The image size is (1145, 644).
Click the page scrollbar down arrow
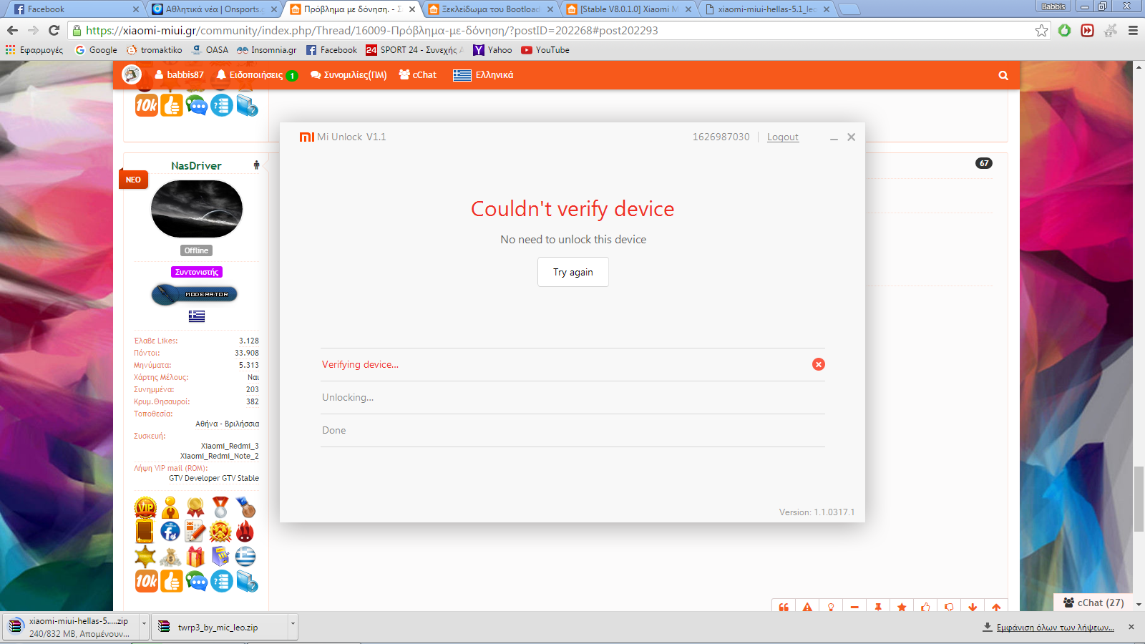pyautogui.click(x=1139, y=605)
